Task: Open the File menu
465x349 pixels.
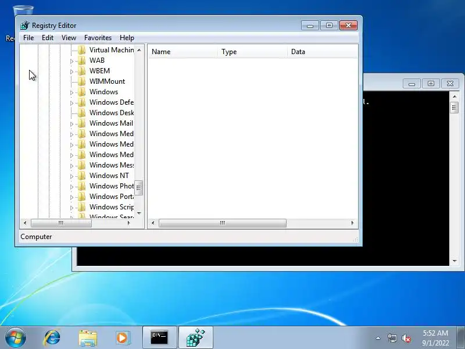Action: 28,38
